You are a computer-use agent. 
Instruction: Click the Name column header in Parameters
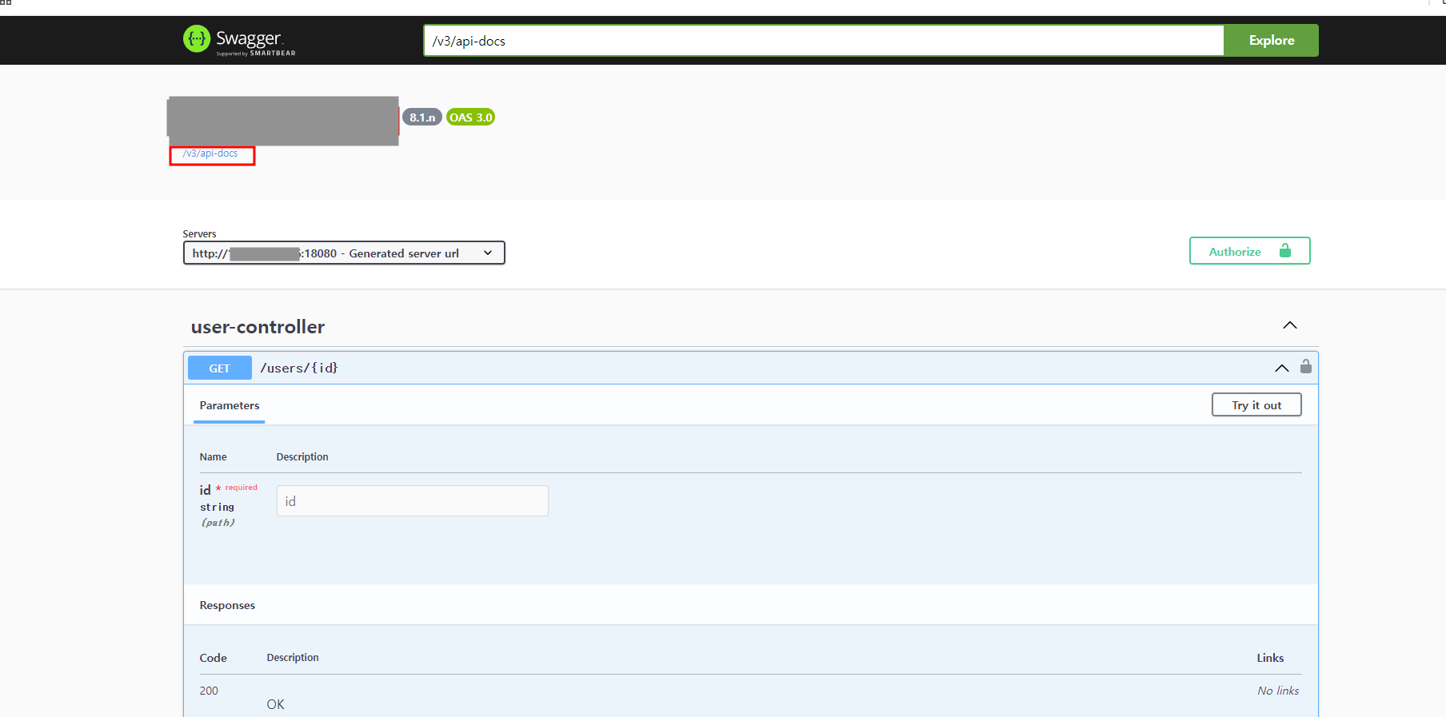(x=213, y=457)
